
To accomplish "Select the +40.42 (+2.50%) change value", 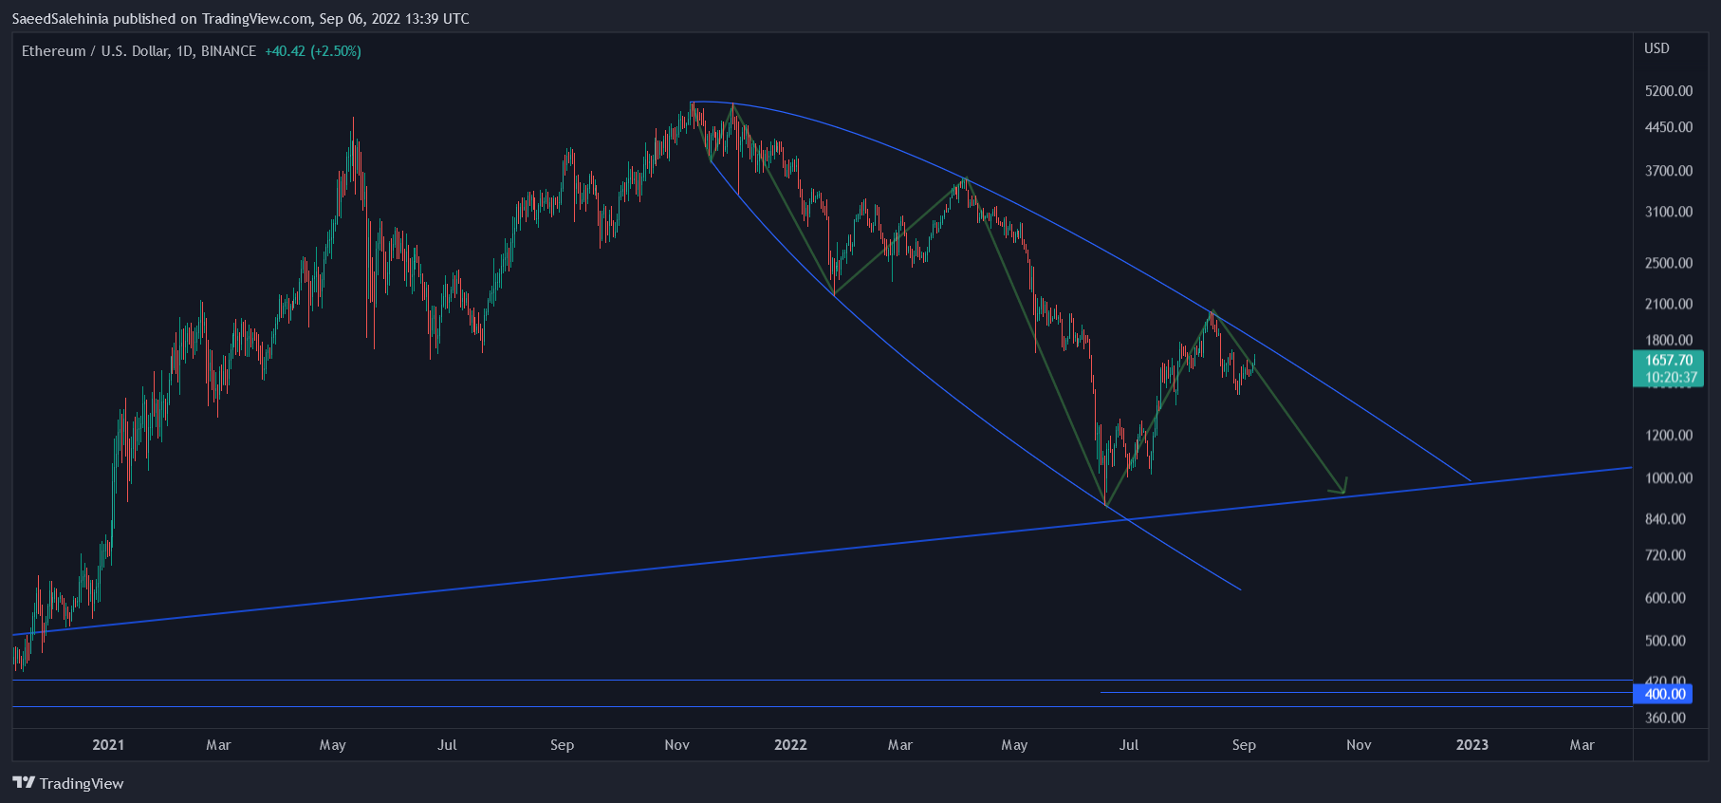I will [x=313, y=51].
